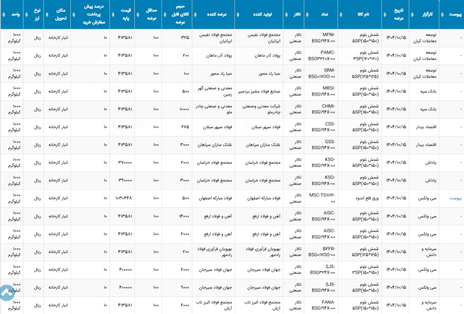Click the sort icon beside عرضه کننده
This screenshot has height=314, width=464.
pos(195,15)
